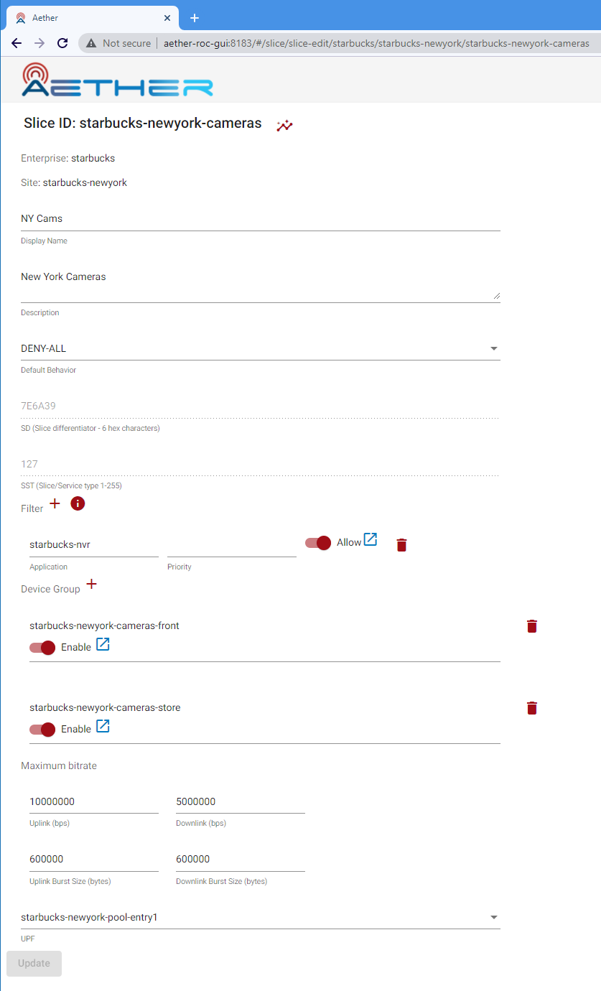Open cameras-store device group external link
Image resolution: width=601 pixels, height=991 pixels.
click(103, 727)
